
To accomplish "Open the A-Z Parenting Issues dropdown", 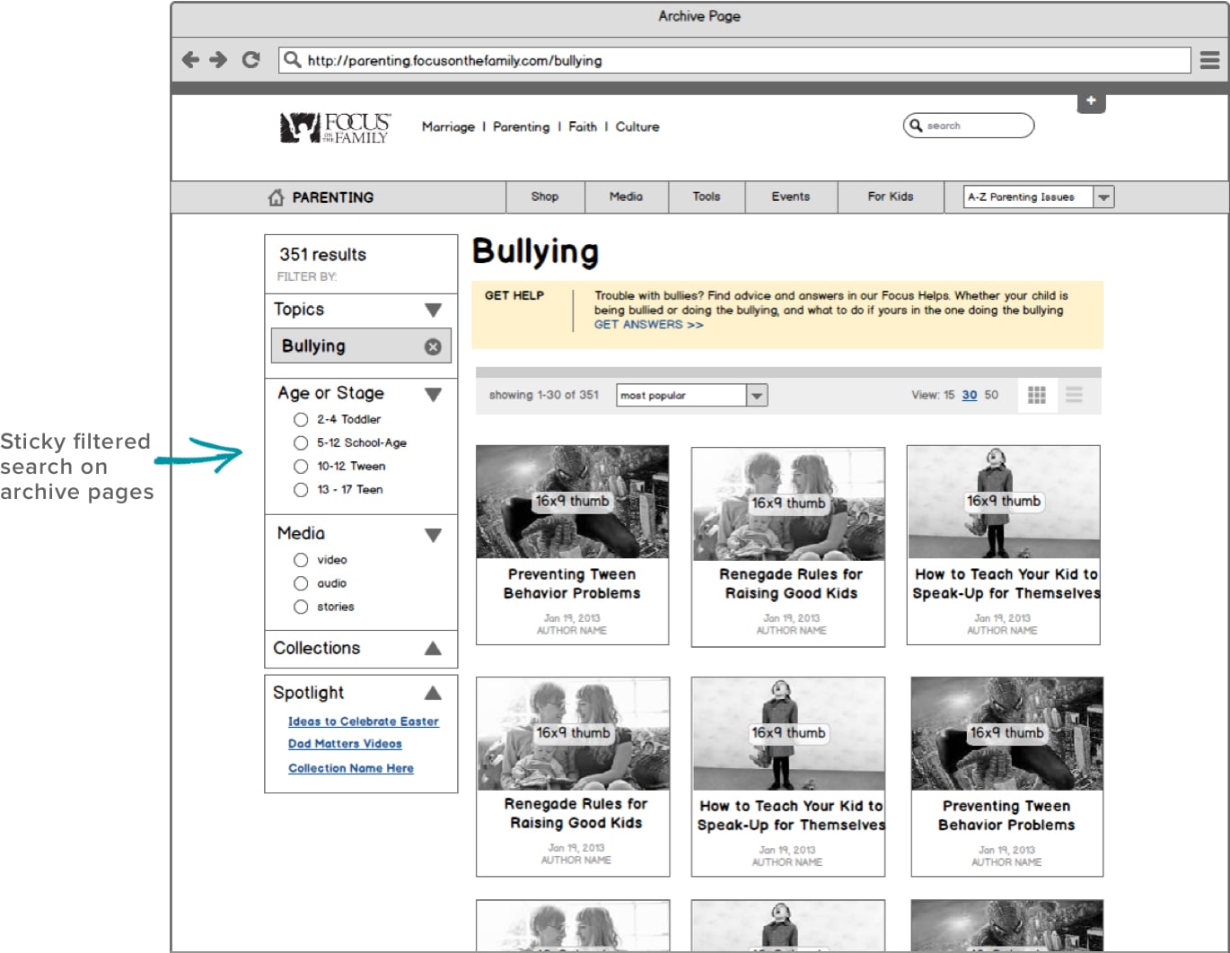I will [1039, 197].
